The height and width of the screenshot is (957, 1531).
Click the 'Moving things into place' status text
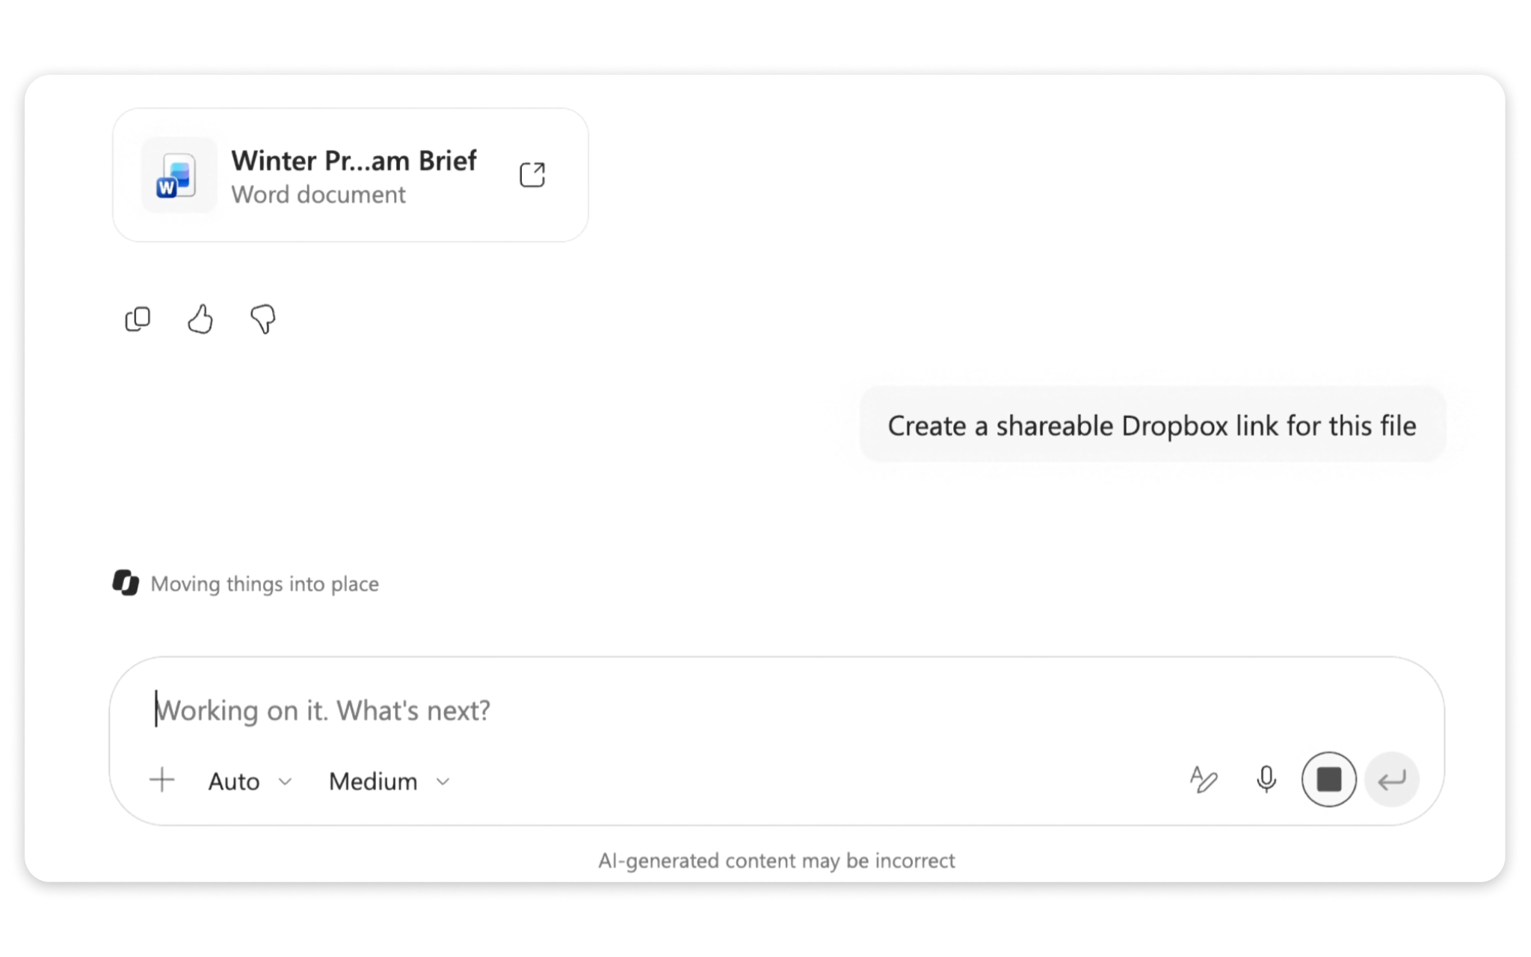[x=265, y=583]
